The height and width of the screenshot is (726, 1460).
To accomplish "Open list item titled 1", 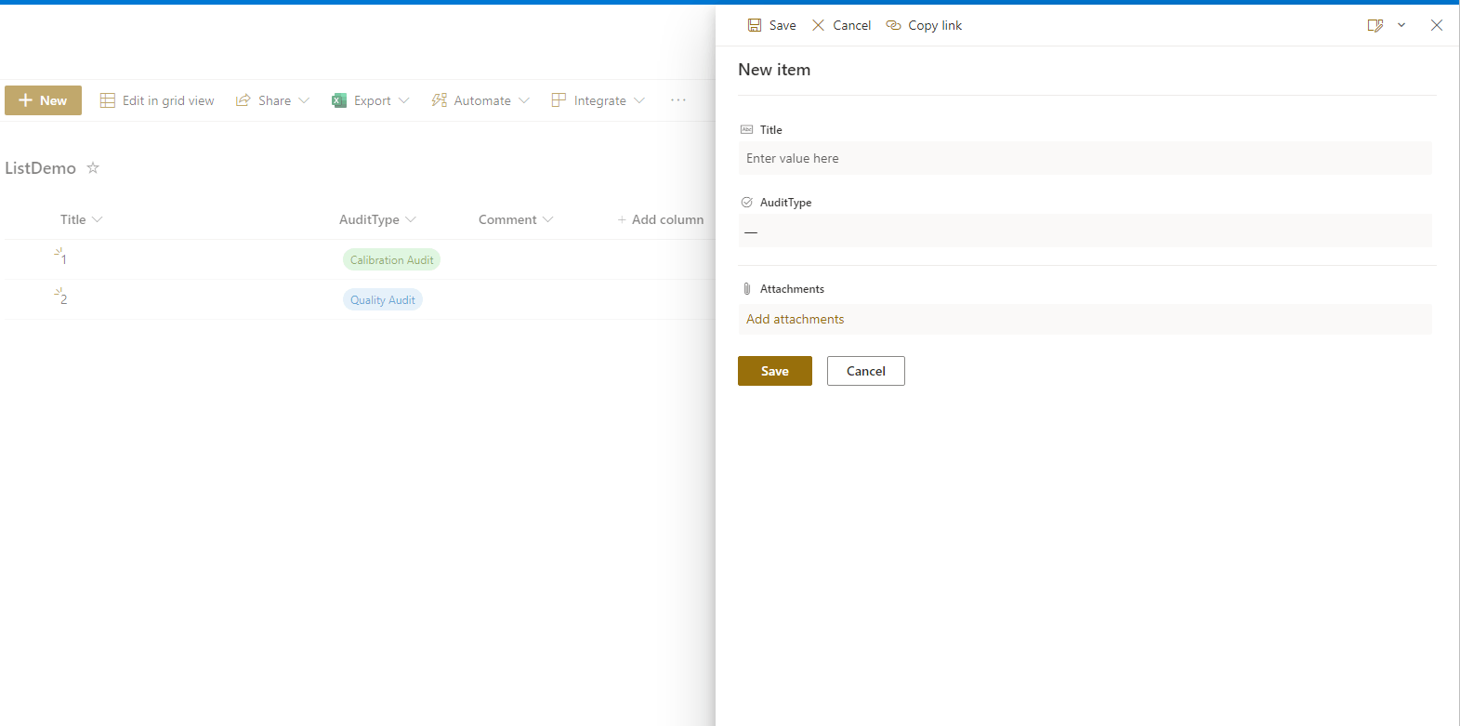I will (x=63, y=259).
